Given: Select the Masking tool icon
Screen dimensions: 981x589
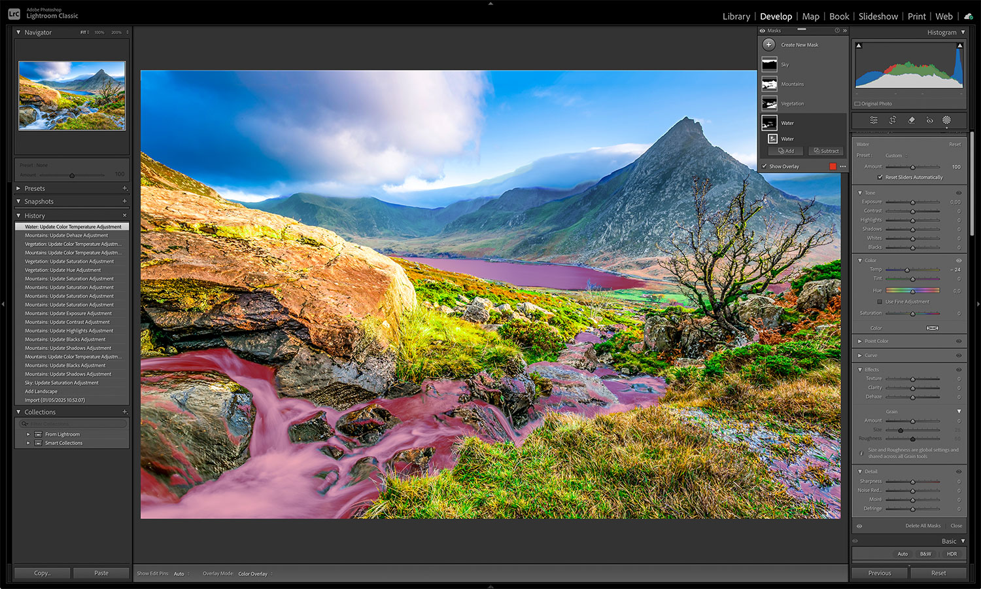Looking at the screenshot, I should coord(947,120).
